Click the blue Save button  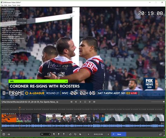tap(119, 134)
